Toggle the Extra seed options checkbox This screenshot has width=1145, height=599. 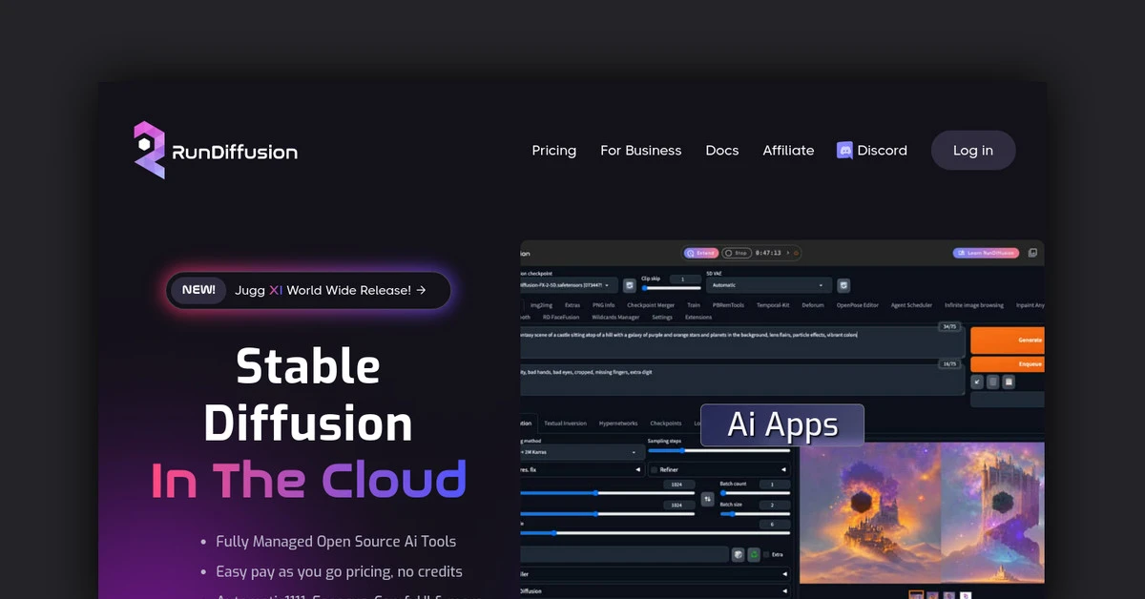(x=767, y=553)
